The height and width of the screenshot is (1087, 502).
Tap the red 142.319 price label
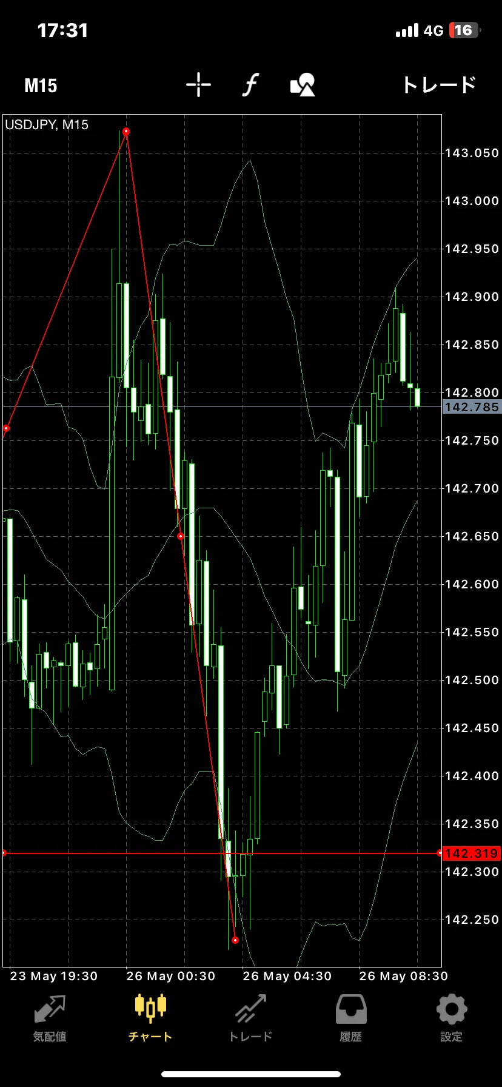(x=472, y=853)
